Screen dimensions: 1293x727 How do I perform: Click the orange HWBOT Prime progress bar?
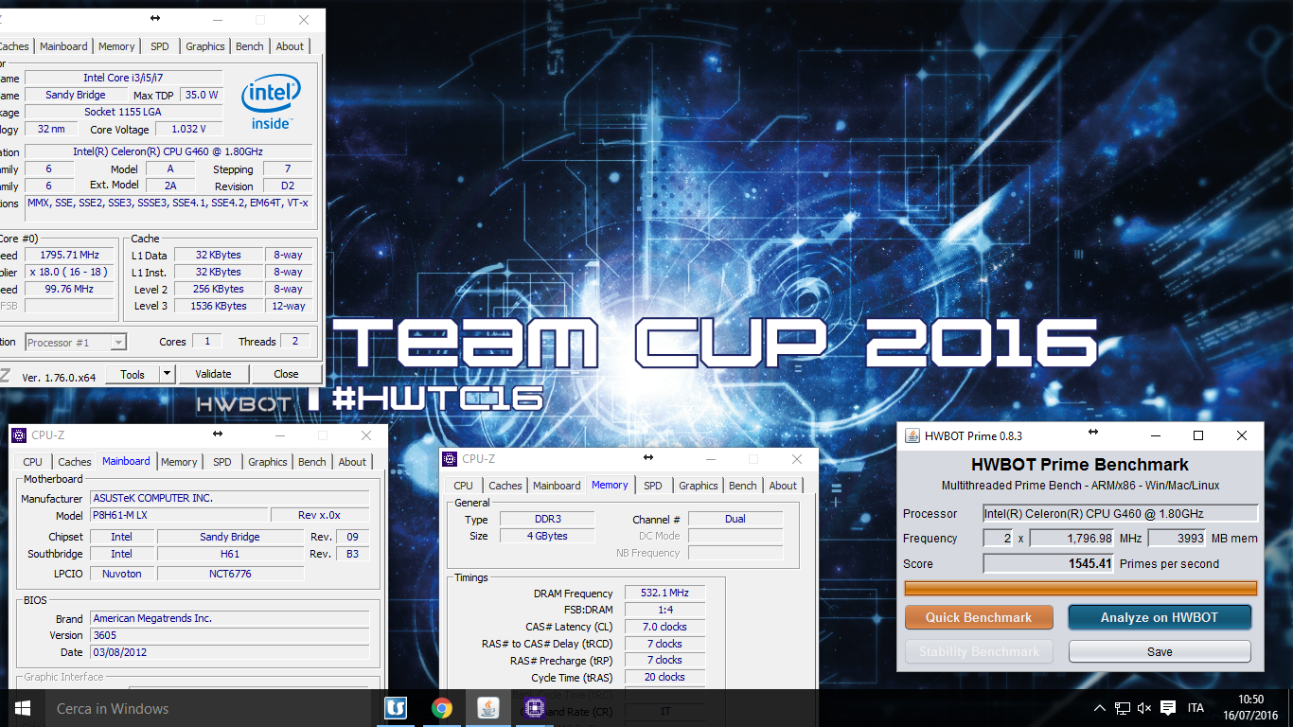(x=1081, y=588)
